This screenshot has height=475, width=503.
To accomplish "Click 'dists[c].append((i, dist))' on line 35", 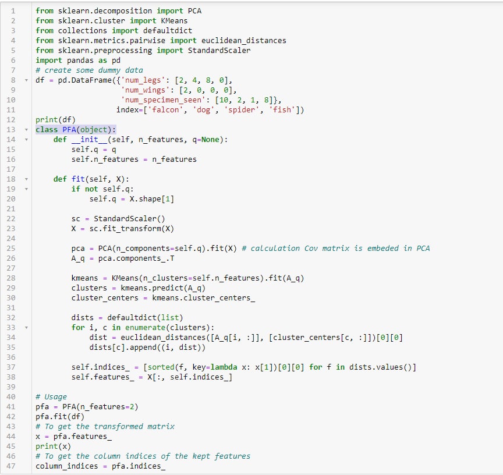I will 147,348.
